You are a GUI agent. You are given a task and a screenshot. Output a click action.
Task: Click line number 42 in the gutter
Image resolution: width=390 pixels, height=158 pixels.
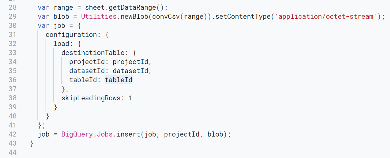point(12,134)
